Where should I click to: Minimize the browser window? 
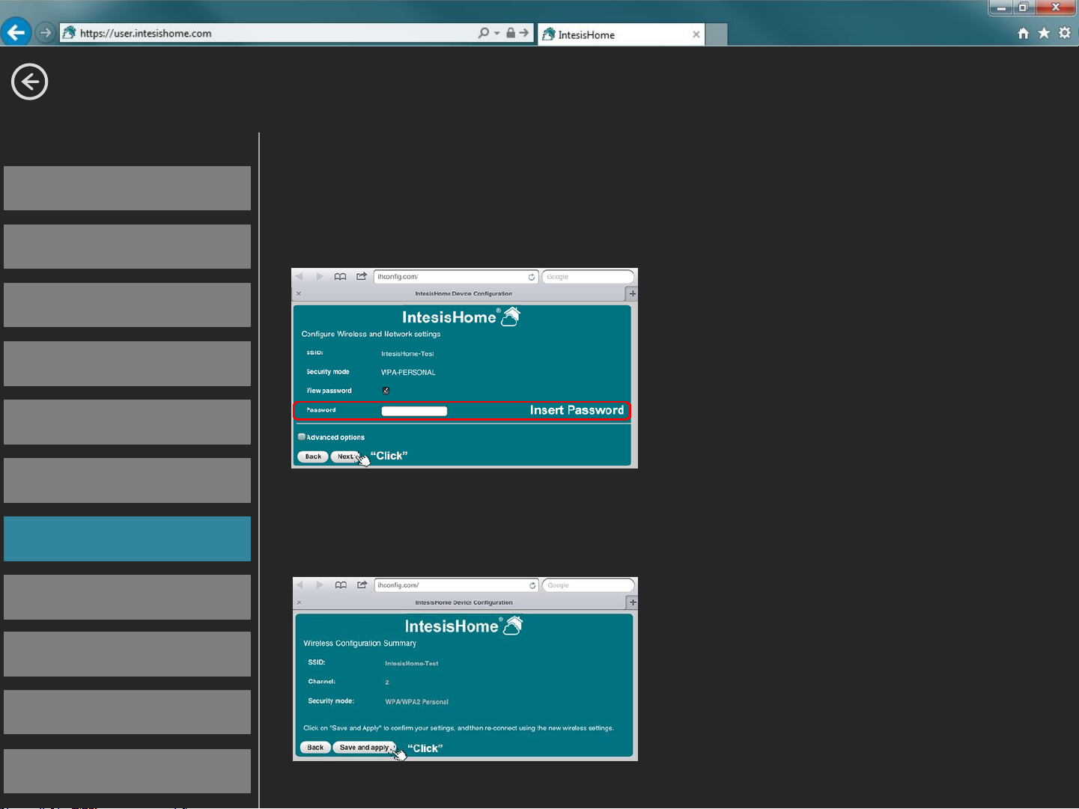pos(1001,7)
